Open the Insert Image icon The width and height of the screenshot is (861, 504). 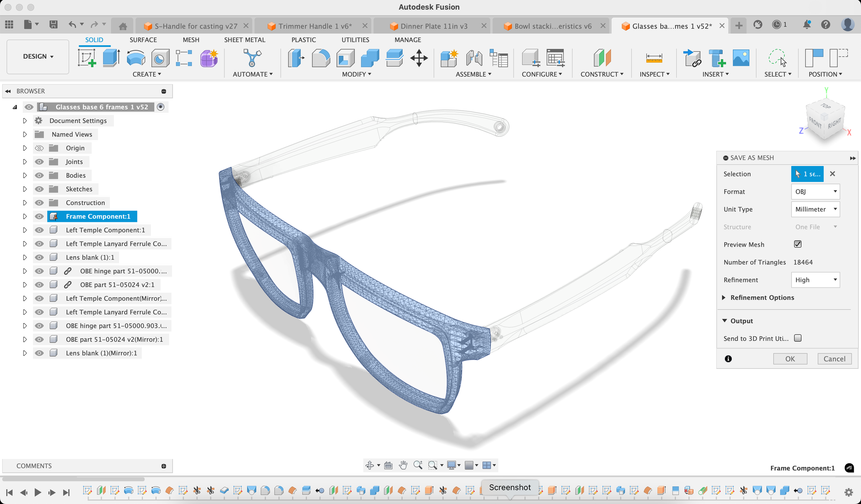tap(741, 58)
